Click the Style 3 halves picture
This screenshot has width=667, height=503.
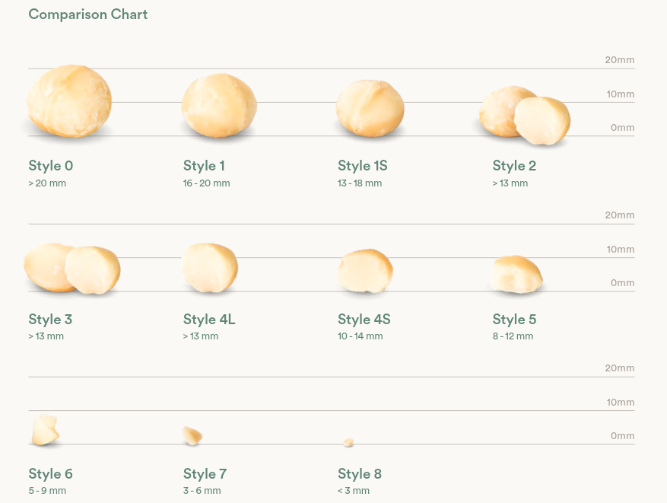tap(72, 269)
